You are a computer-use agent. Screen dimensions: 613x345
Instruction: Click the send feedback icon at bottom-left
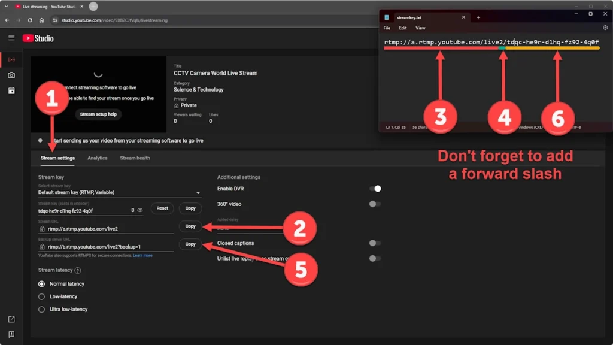click(11, 334)
